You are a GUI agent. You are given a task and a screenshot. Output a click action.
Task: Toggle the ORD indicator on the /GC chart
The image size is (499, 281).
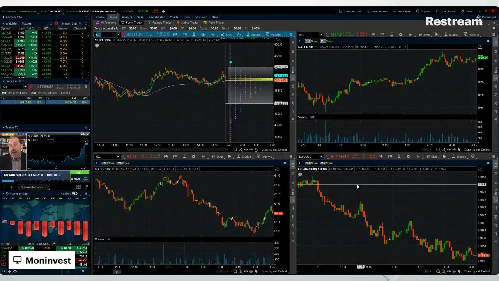pyautogui.click(x=322, y=41)
